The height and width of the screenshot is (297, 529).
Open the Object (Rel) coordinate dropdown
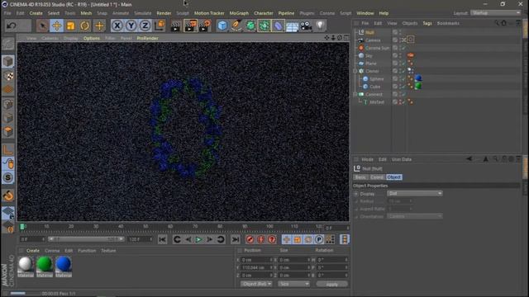(x=256, y=284)
